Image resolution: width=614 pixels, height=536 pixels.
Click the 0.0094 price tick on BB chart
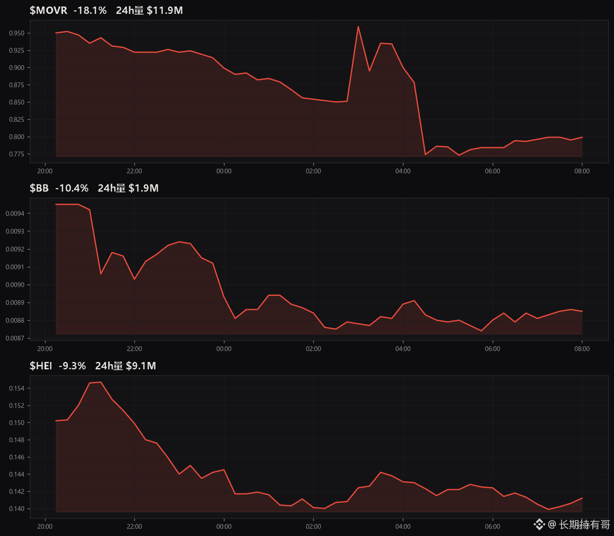click(x=15, y=214)
